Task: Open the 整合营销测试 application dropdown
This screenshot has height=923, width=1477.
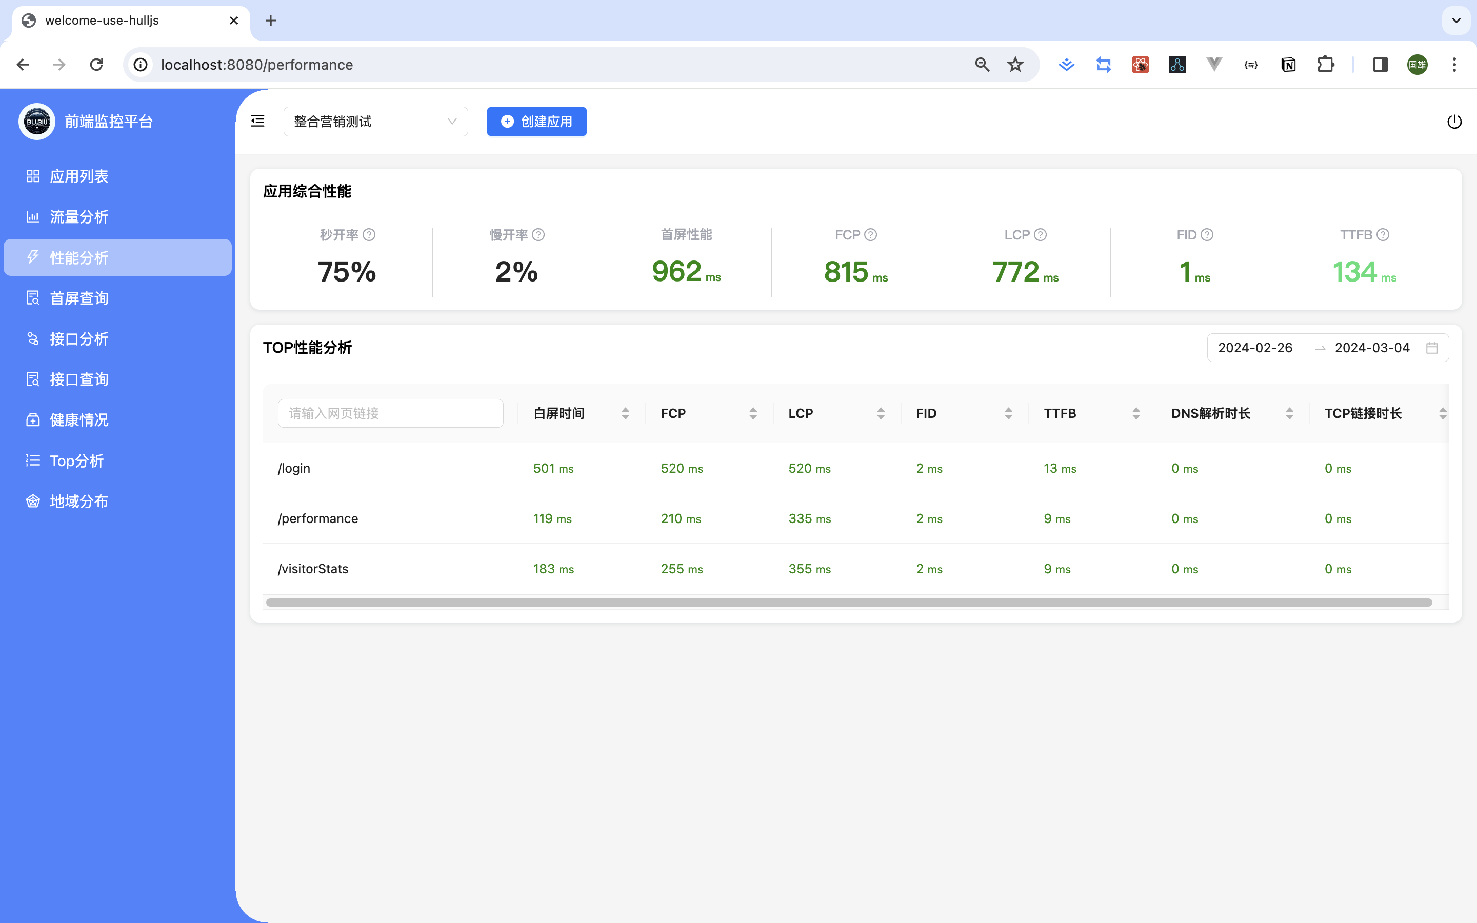Action: 375,122
